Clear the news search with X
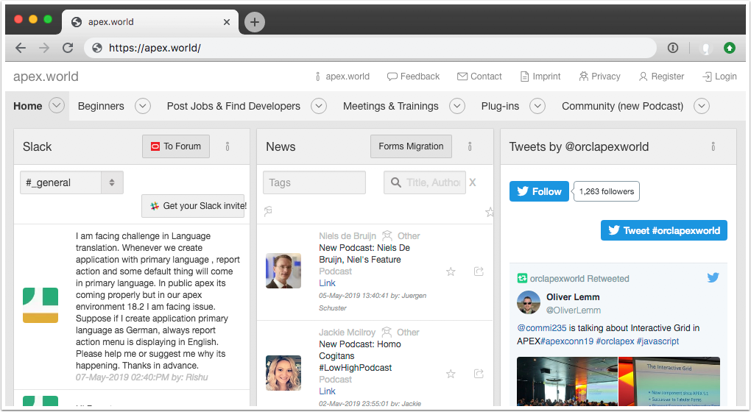The image size is (751, 412). [473, 182]
